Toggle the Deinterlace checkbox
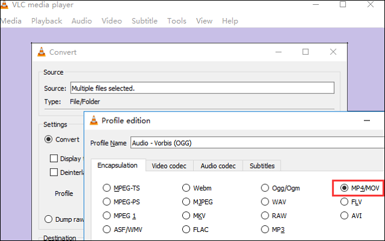This screenshot has width=385, height=241. point(54,173)
